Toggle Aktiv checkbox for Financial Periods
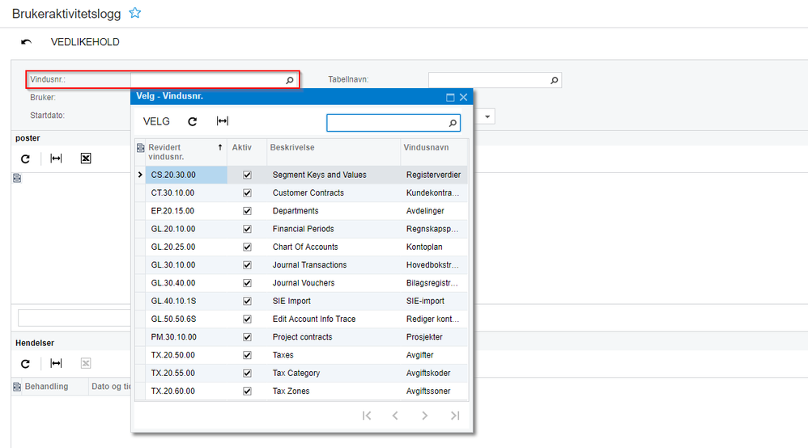 click(248, 229)
